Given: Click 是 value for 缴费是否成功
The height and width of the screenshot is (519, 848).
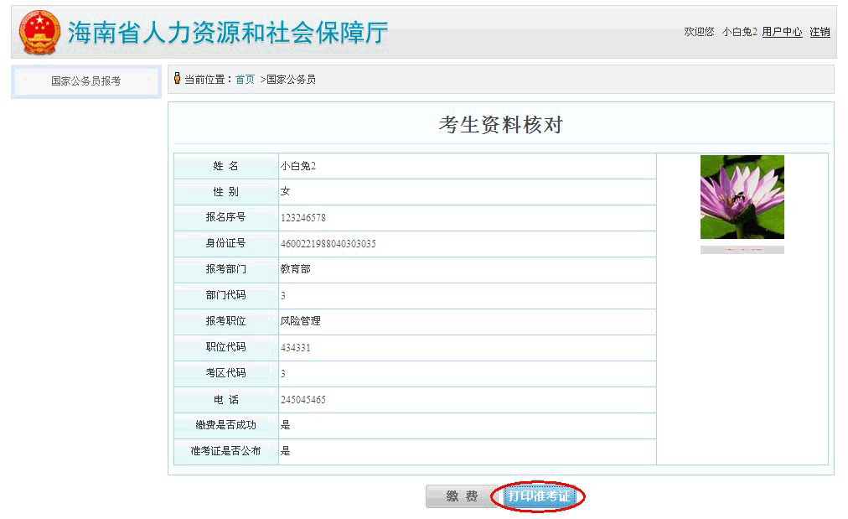Looking at the screenshot, I should click(285, 425).
